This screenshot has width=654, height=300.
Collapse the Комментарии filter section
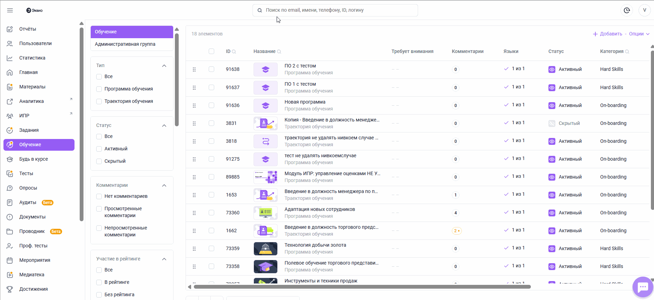tap(164, 185)
